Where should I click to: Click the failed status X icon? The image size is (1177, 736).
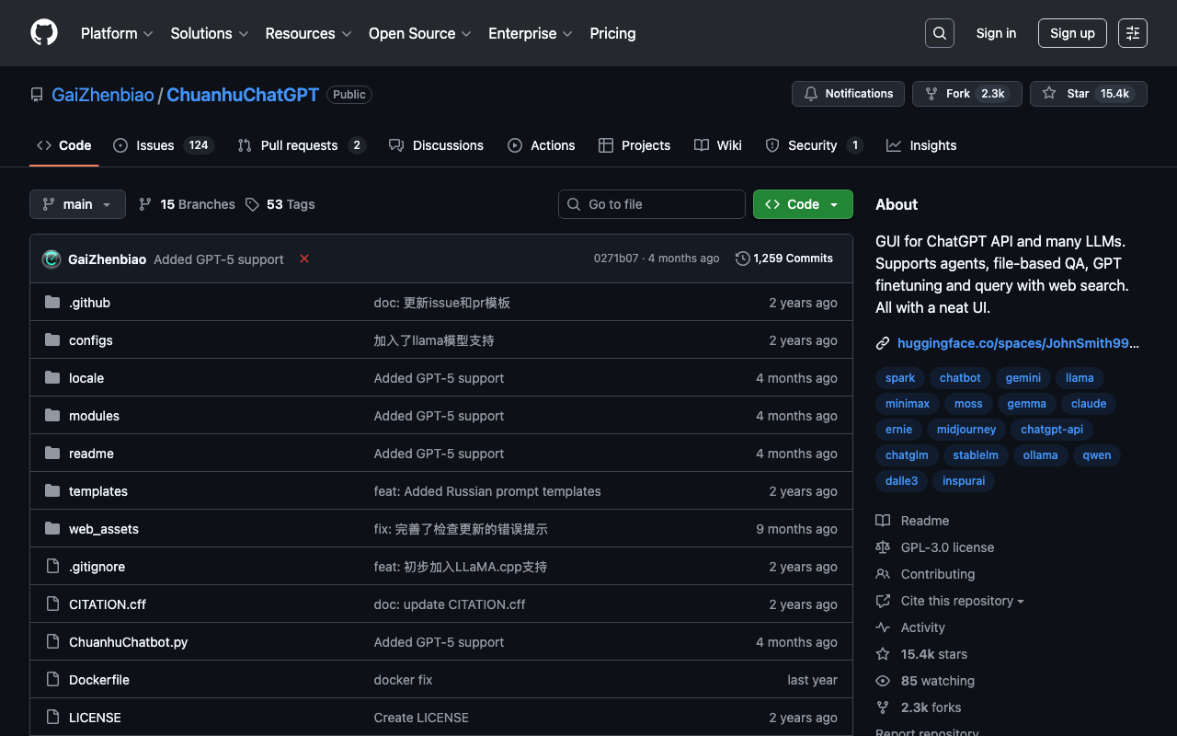[x=304, y=259]
